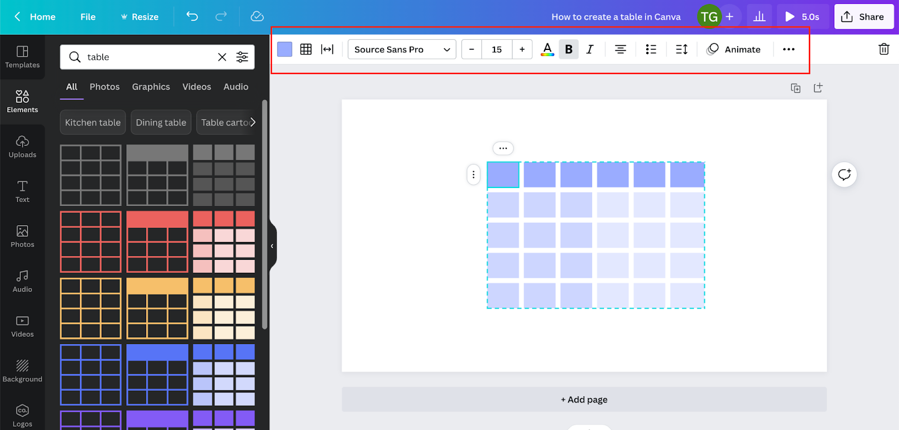The width and height of the screenshot is (899, 430).
Task: Select the Dining table suggestion chip
Action: click(x=161, y=122)
